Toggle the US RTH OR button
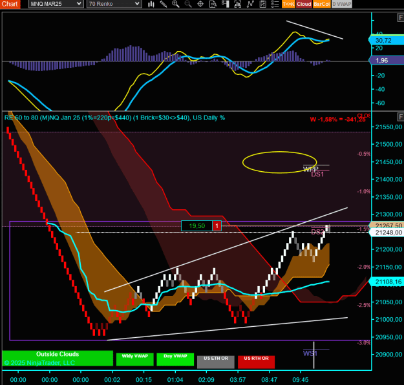Screen dimensions: 404x385 point(256,362)
